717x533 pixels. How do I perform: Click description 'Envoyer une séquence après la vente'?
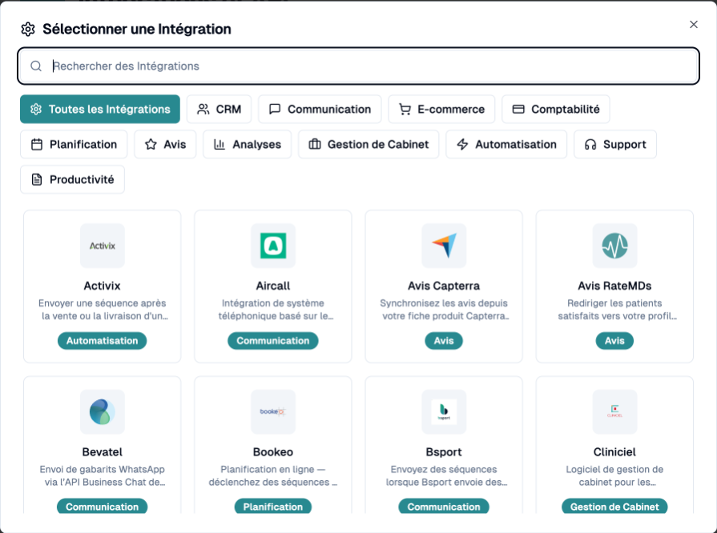pyautogui.click(x=103, y=310)
